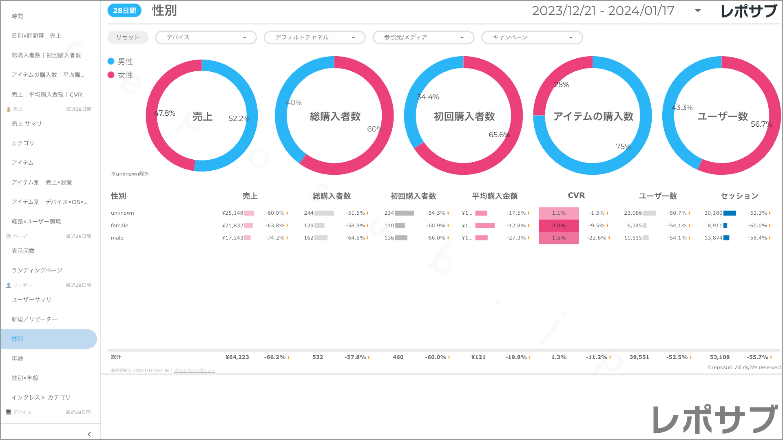Collapse sidebar with the left chevron
This screenshot has height=440, width=783.
point(89,434)
